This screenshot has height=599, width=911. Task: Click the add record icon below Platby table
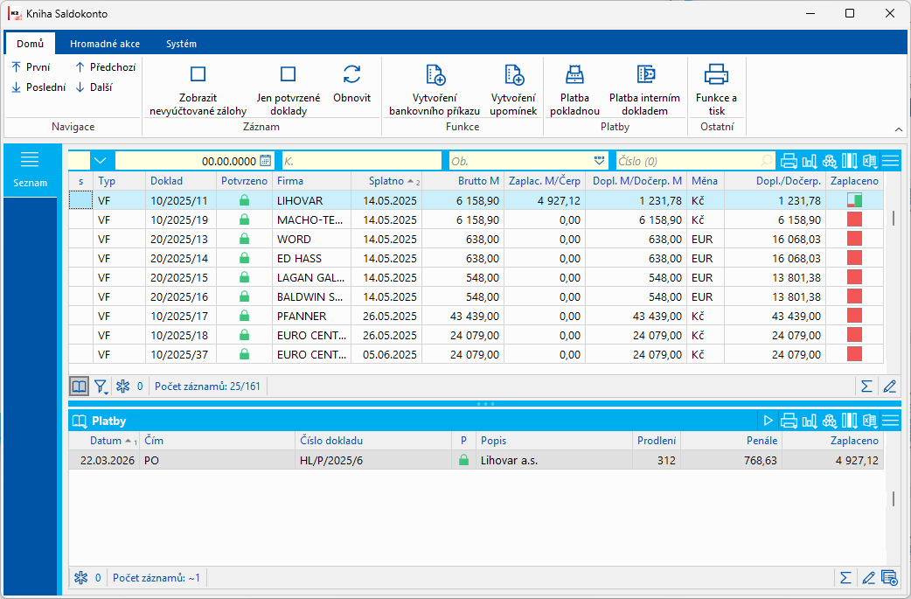(889, 578)
